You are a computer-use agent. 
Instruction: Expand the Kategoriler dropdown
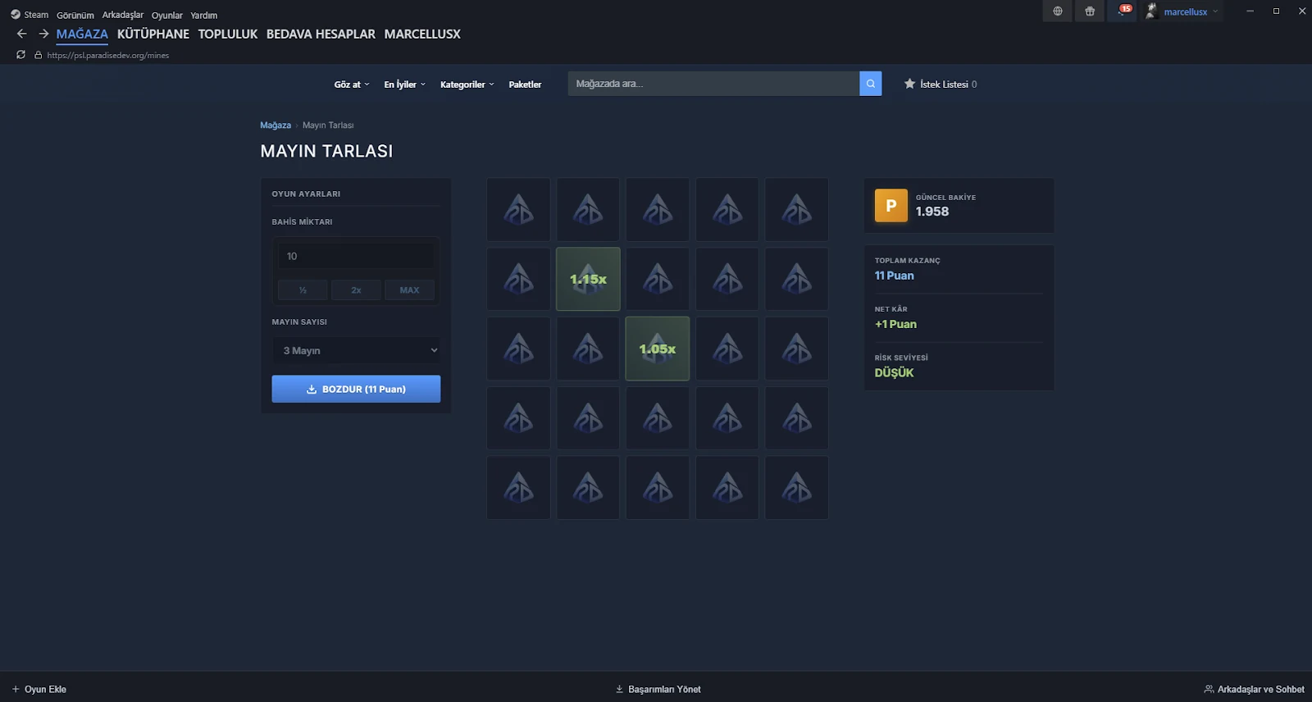pyautogui.click(x=467, y=84)
